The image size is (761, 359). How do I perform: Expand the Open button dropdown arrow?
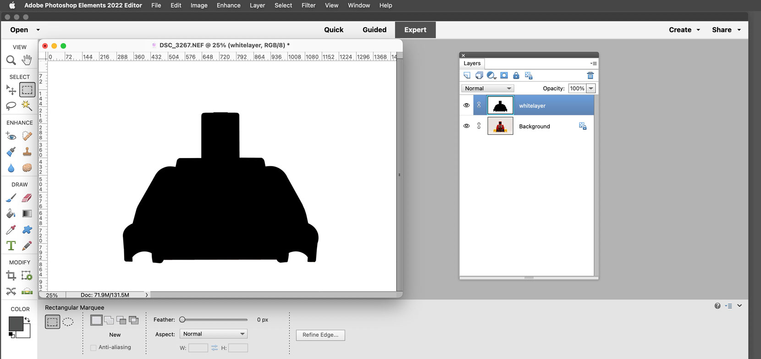pos(38,30)
